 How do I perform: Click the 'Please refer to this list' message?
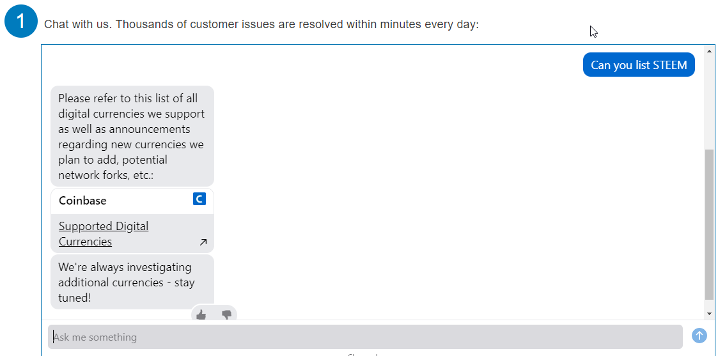(132, 136)
